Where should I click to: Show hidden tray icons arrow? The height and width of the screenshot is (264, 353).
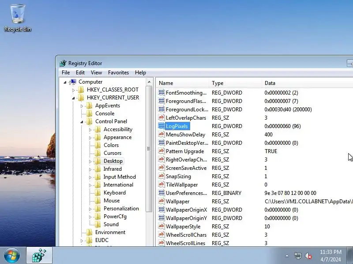[287, 256]
